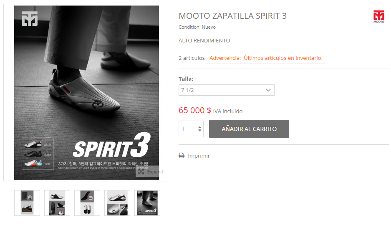Click the size dropdown chevron arrow
This screenshot has width=391, height=230.
click(x=268, y=90)
